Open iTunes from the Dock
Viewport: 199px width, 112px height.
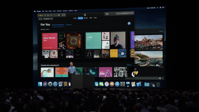[x=106, y=84]
